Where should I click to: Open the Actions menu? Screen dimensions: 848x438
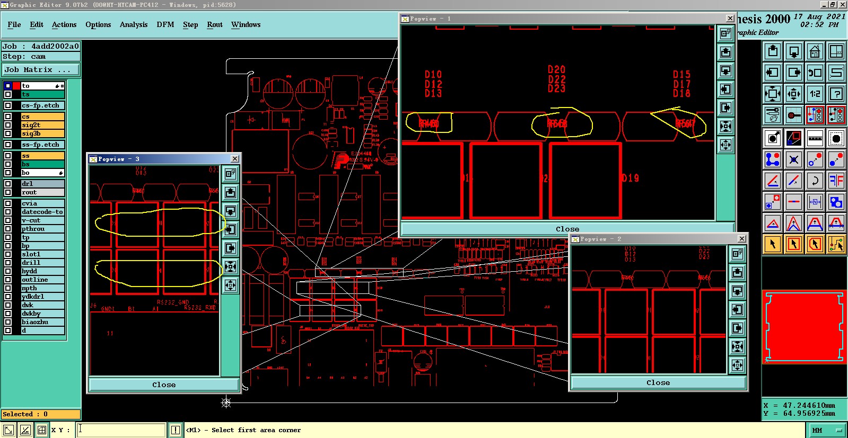64,24
